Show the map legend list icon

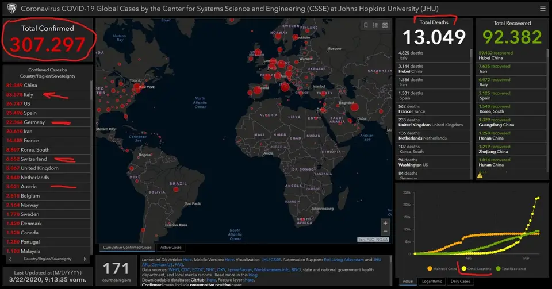pos(375,25)
